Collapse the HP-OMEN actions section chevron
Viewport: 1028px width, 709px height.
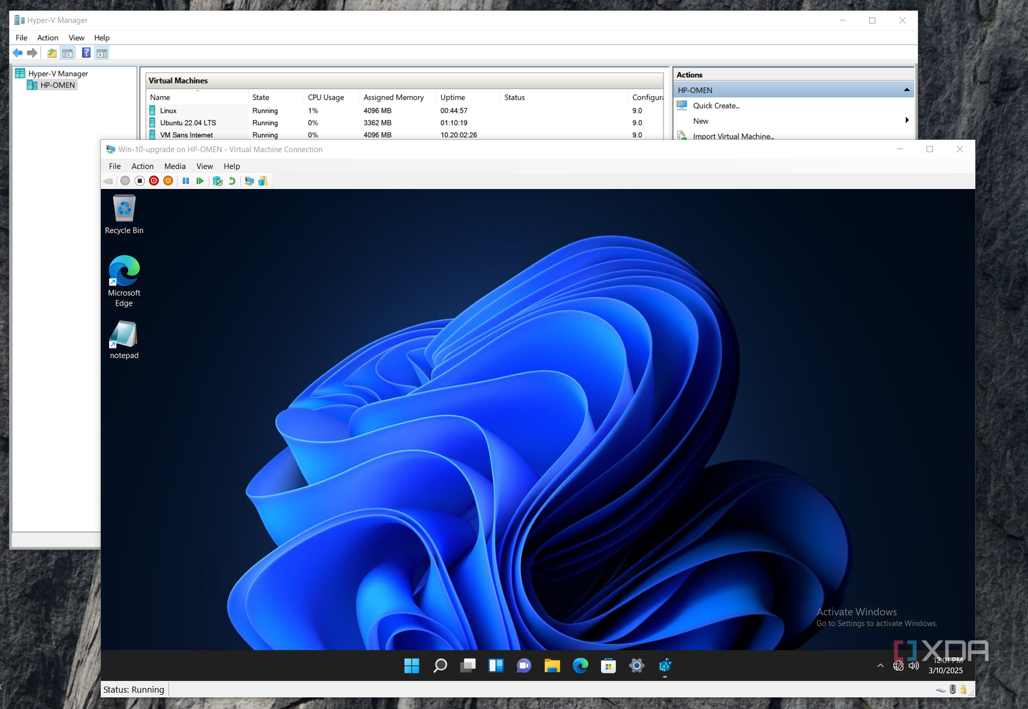click(x=906, y=89)
